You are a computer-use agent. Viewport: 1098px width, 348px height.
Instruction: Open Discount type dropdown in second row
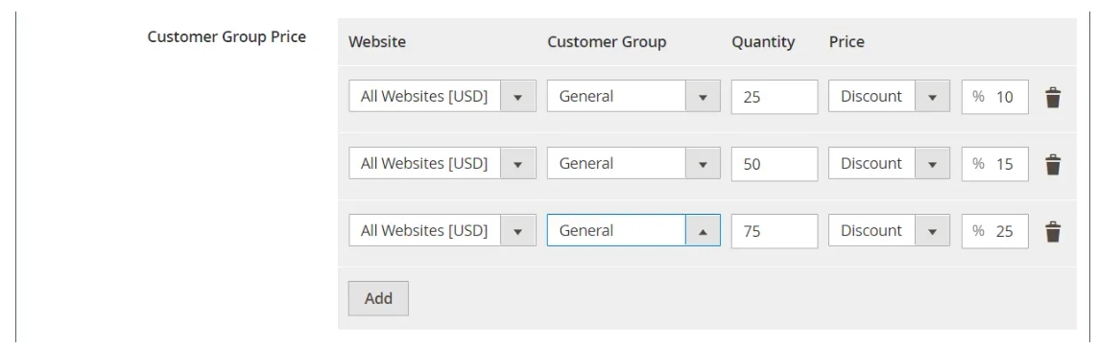point(890,164)
